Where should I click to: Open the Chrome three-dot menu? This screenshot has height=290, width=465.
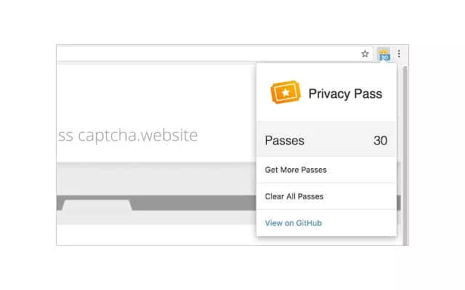click(399, 54)
